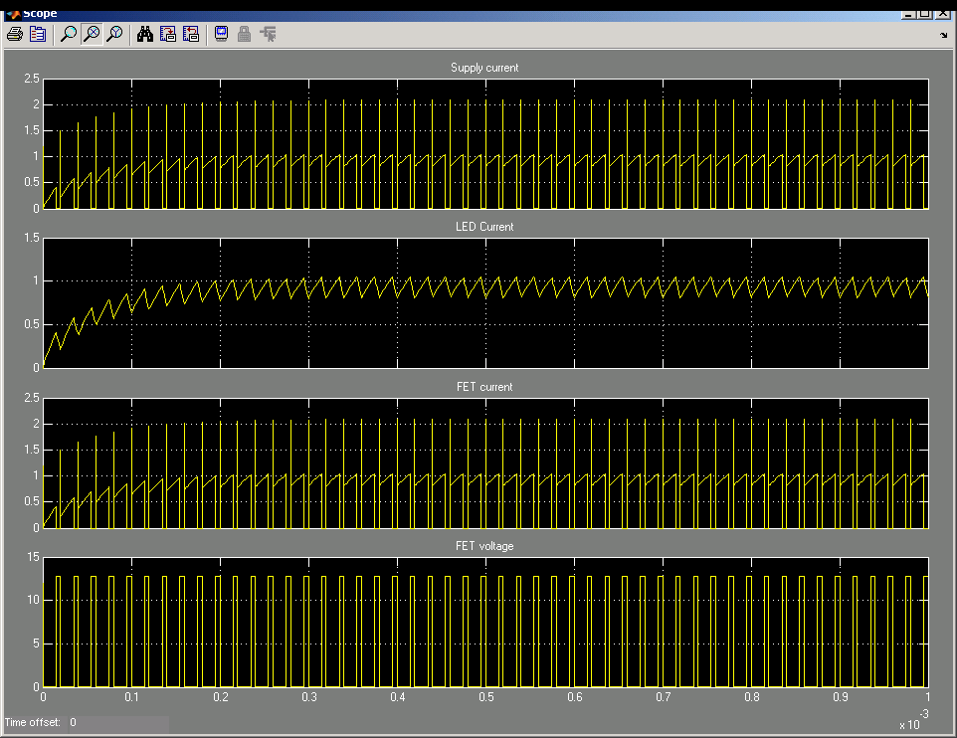Select the Zoom tool magnifier

[69, 34]
